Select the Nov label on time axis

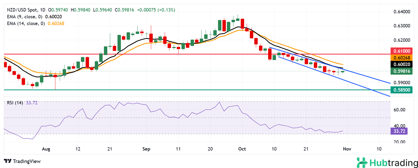click(347, 149)
